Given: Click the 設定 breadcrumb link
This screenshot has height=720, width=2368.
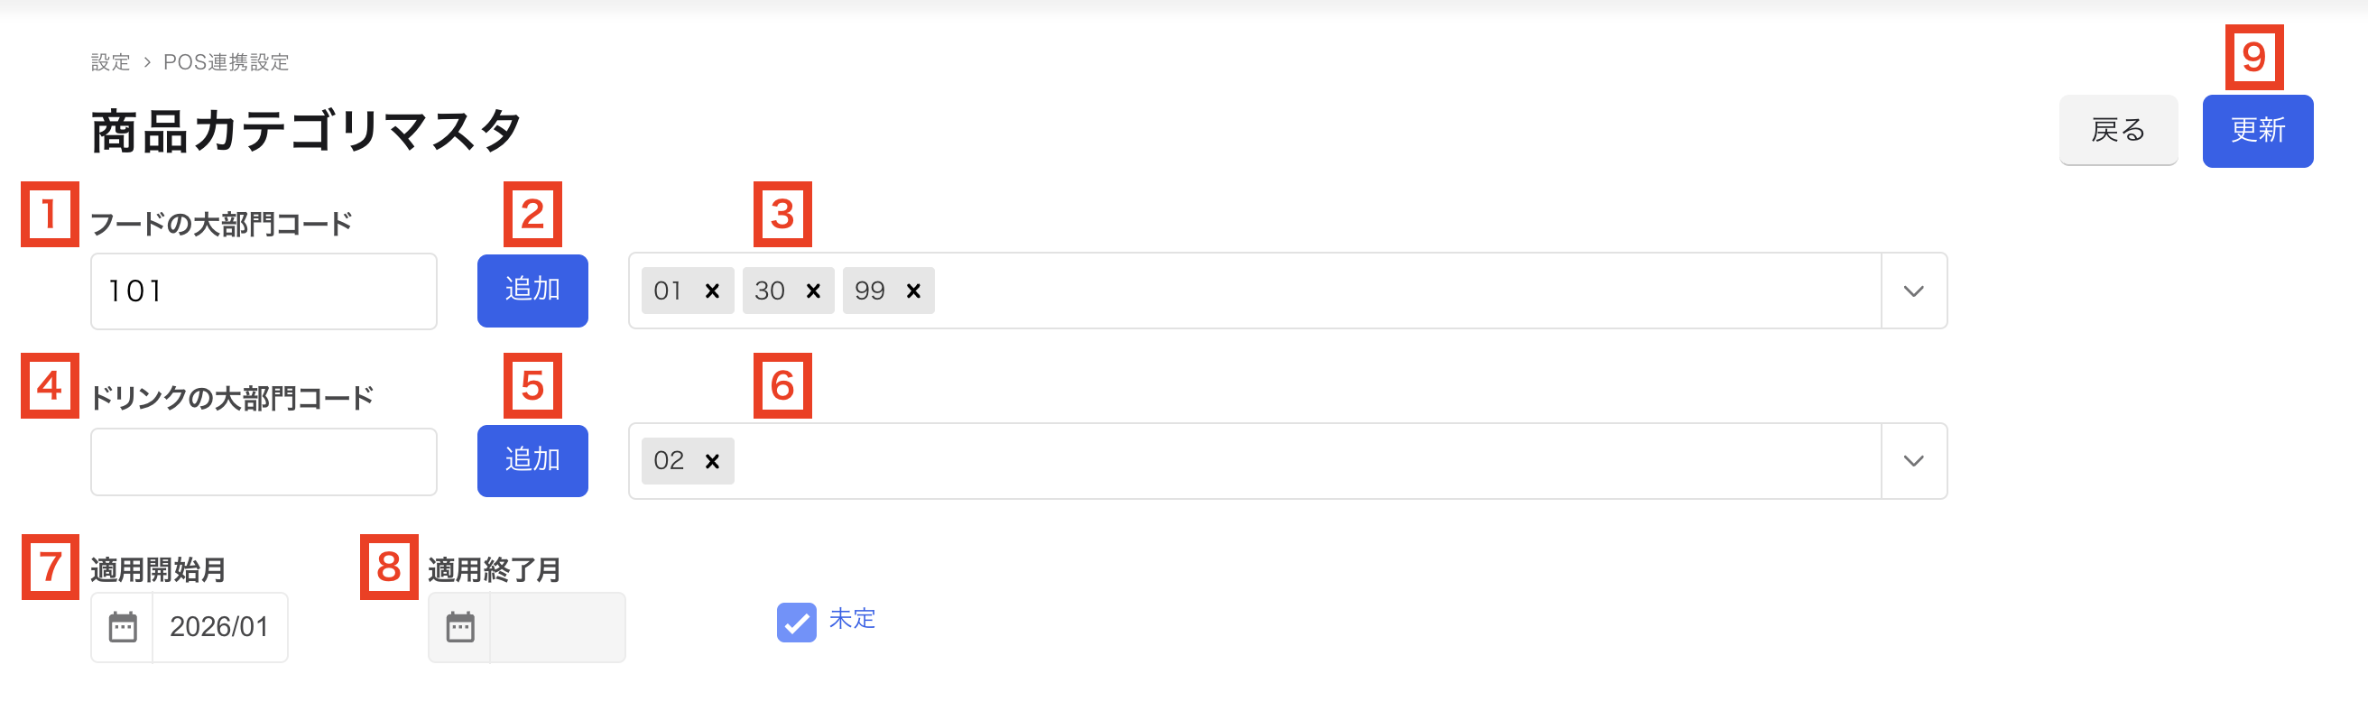Looking at the screenshot, I should click(x=110, y=62).
